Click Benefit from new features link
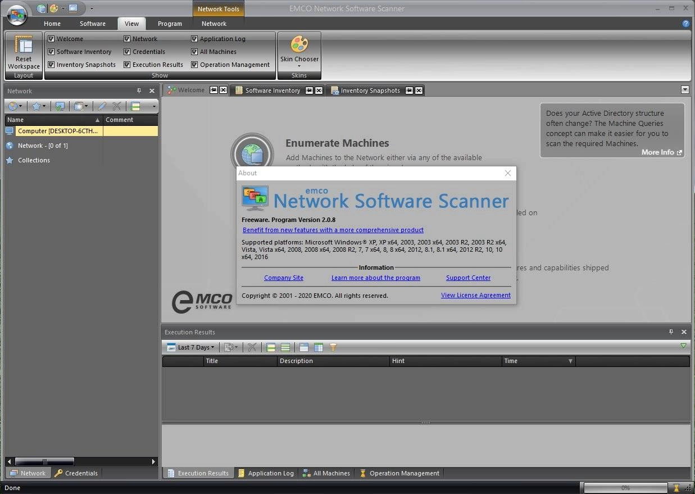This screenshot has height=494, width=695. click(x=333, y=230)
